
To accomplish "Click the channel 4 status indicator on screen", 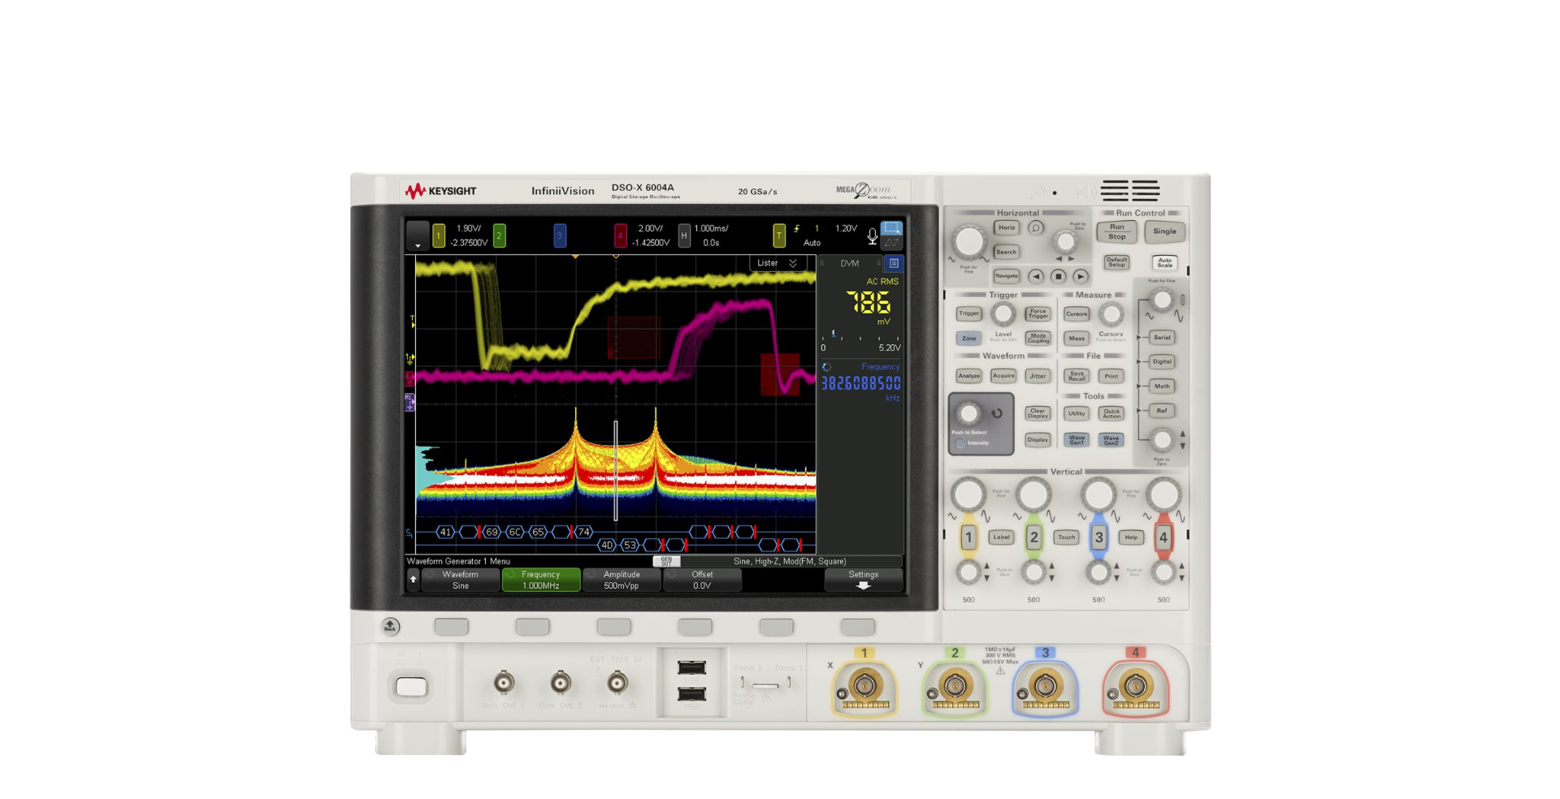I will click(619, 235).
